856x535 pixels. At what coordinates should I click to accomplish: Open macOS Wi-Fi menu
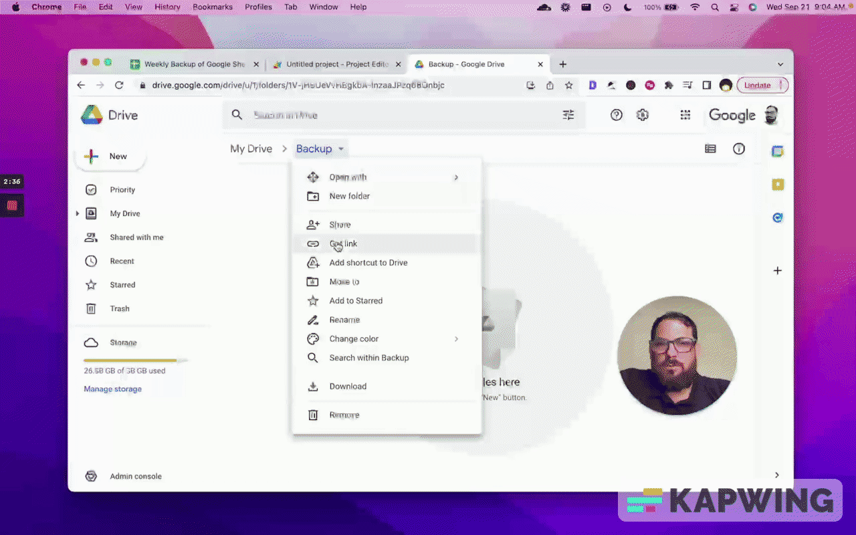click(x=695, y=7)
